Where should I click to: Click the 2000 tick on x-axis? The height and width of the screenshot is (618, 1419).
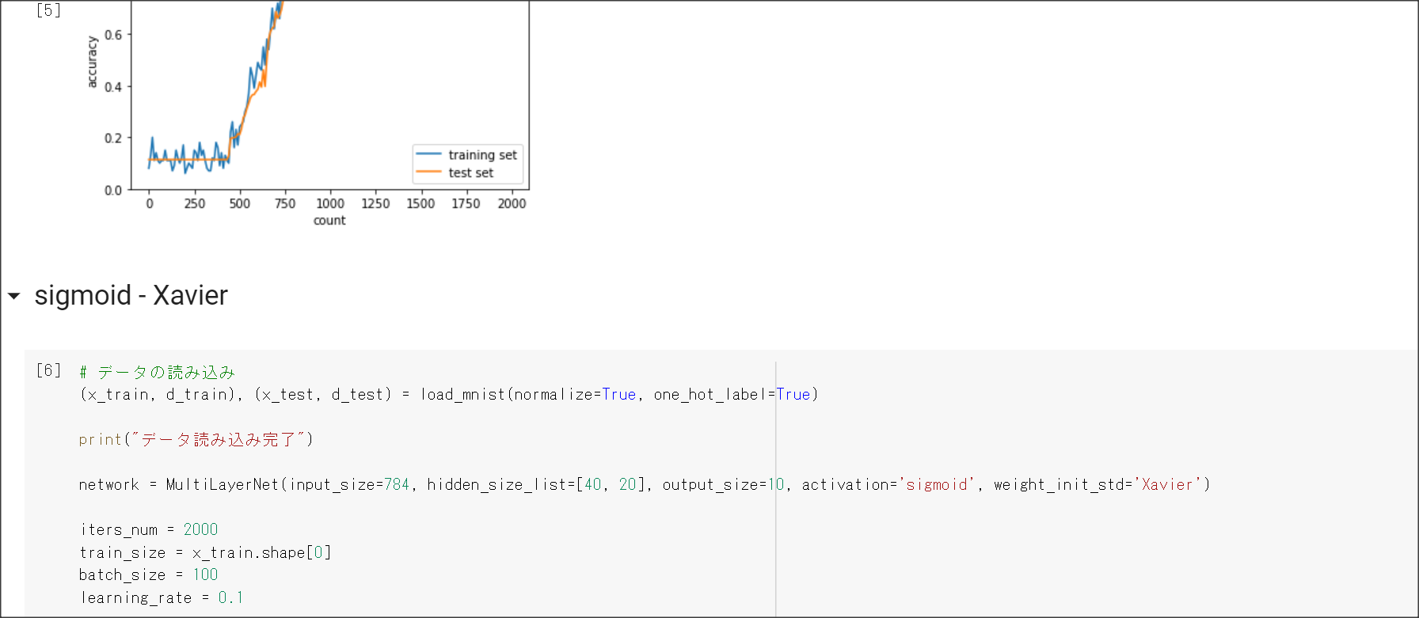point(512,203)
